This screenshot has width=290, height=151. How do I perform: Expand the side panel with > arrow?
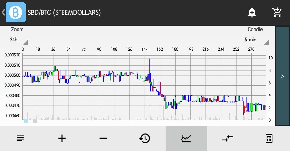[x=283, y=76]
